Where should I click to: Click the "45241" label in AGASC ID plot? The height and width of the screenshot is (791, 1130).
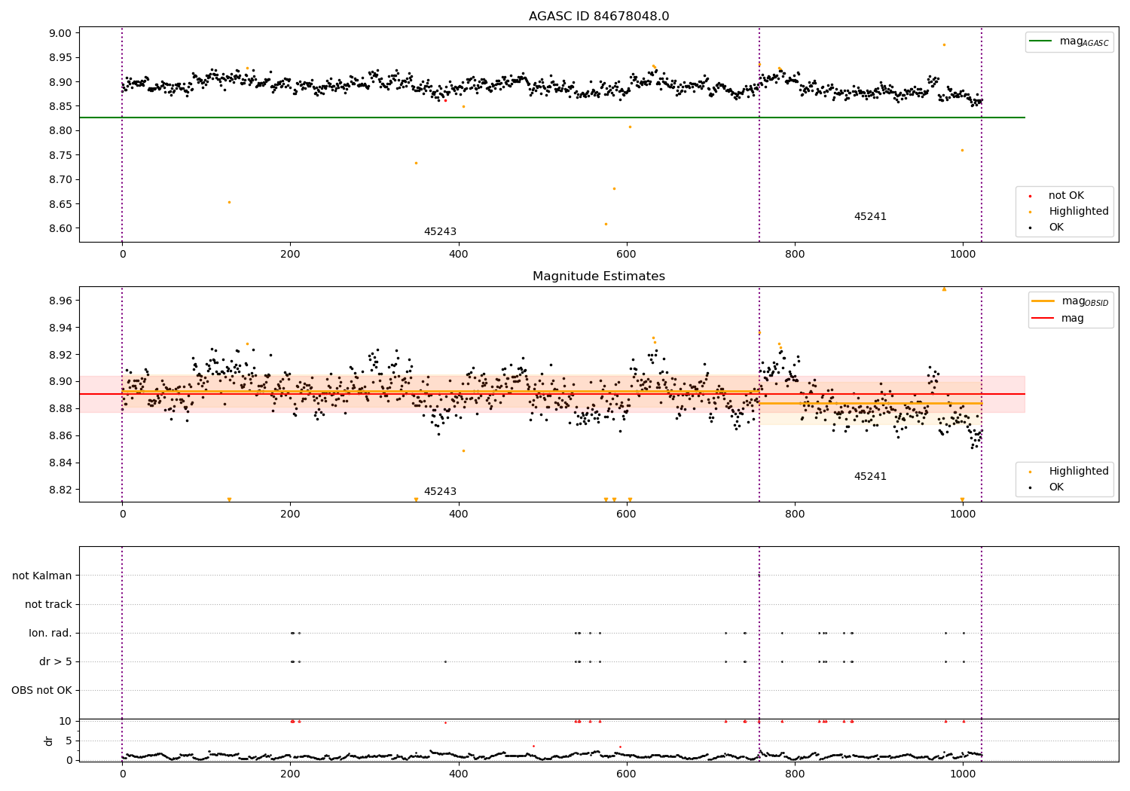(x=870, y=217)
